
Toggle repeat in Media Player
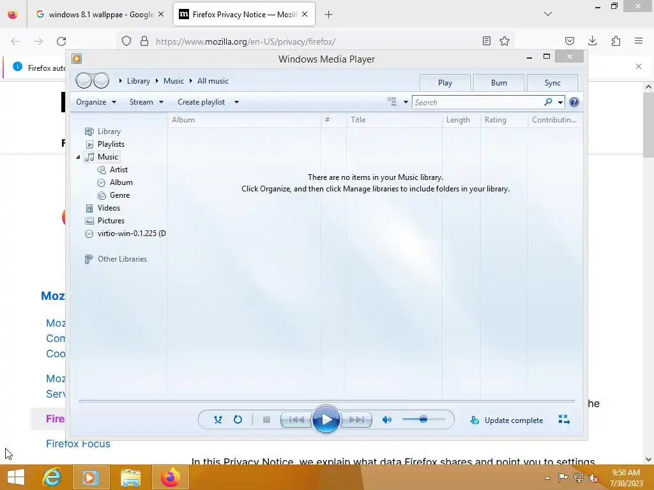coord(238,420)
